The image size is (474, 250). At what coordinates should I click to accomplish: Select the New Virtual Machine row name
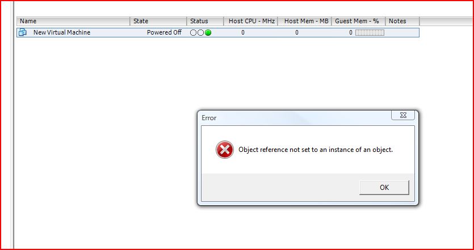tap(62, 32)
